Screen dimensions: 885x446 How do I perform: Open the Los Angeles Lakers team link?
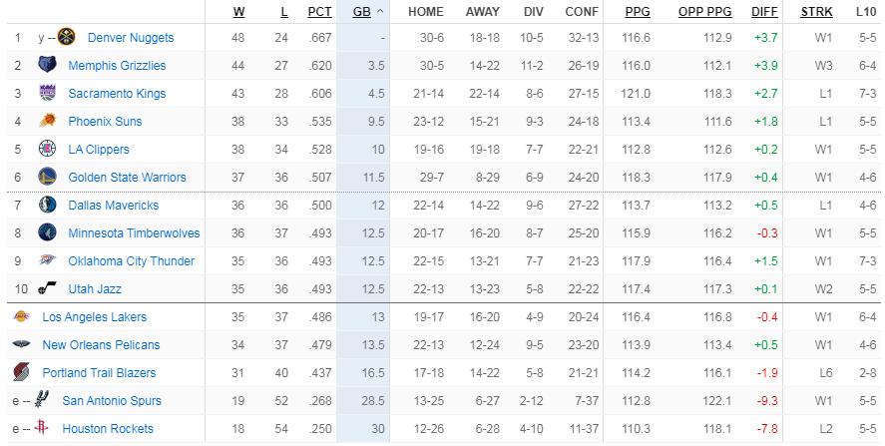(x=94, y=317)
